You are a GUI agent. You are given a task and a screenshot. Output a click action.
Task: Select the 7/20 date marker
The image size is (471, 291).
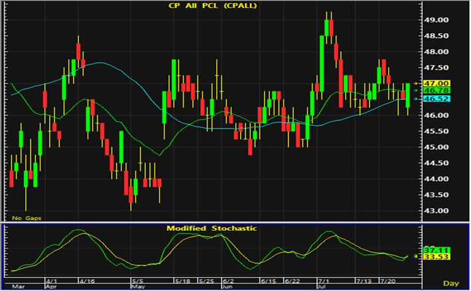click(x=387, y=281)
